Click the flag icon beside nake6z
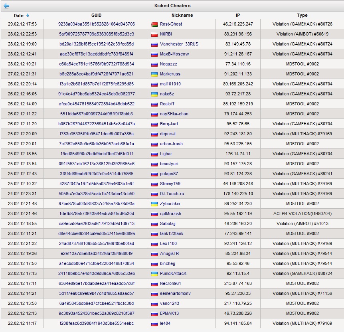 coord(154,94)
